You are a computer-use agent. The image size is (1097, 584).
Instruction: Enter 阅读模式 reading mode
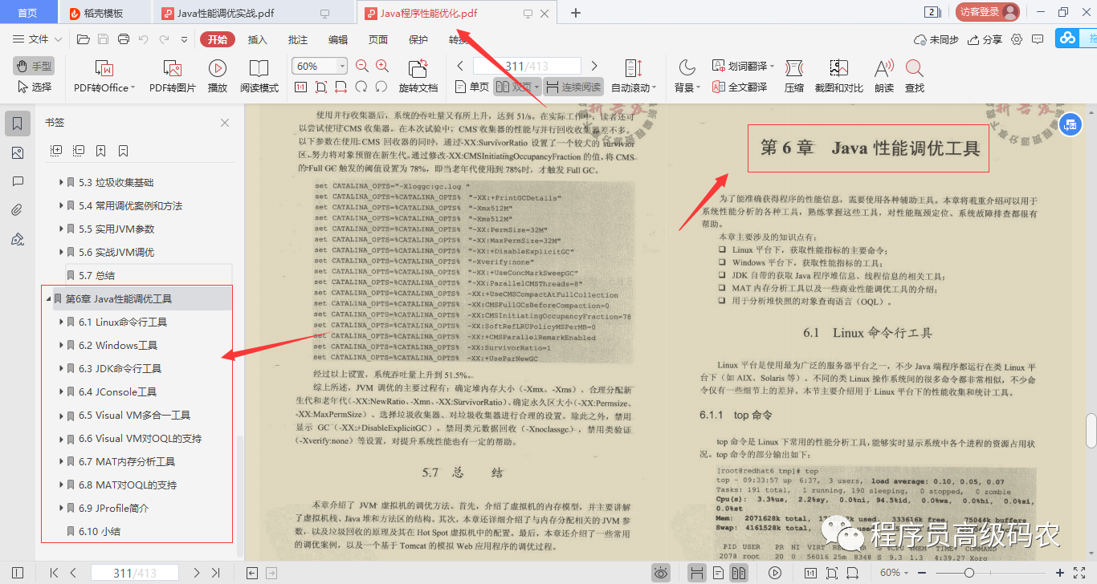(259, 76)
